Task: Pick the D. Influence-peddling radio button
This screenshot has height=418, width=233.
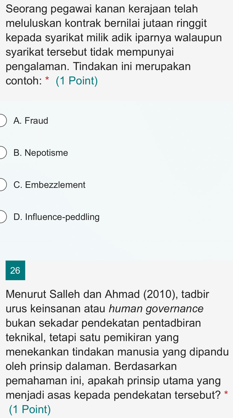Action: [2, 217]
